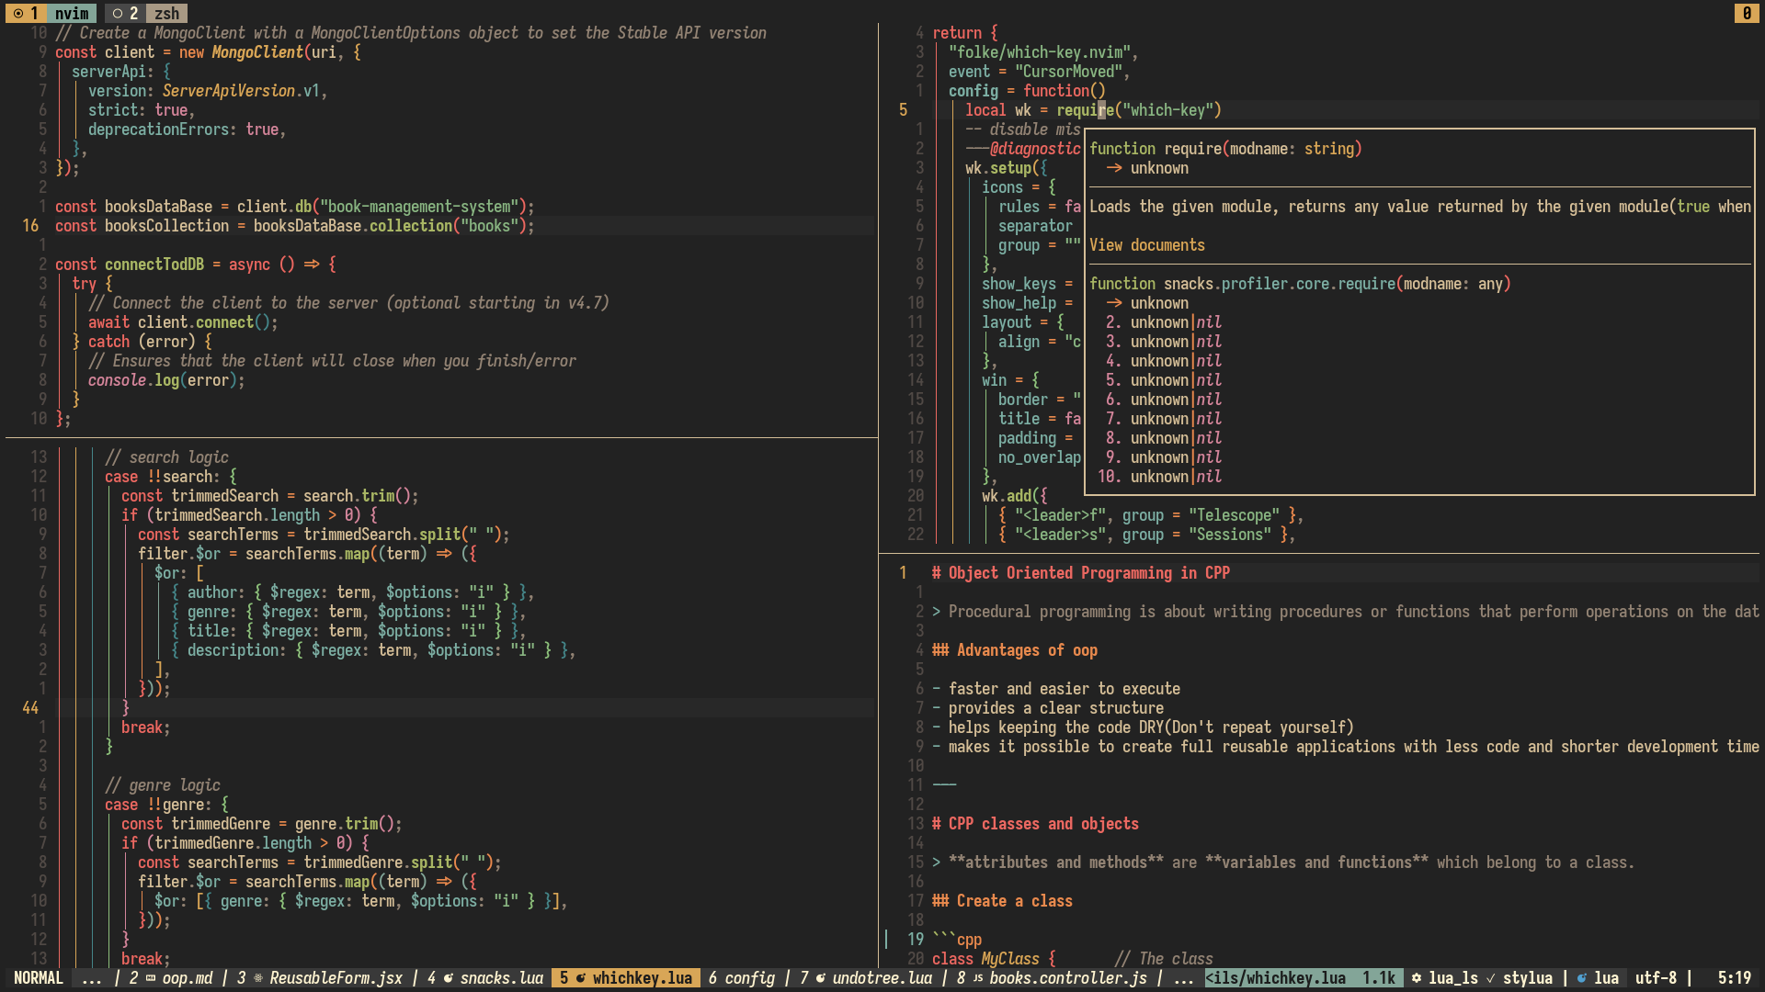Click the fold marker beside the cpp code fence
The image size is (1765, 992).
point(887,939)
